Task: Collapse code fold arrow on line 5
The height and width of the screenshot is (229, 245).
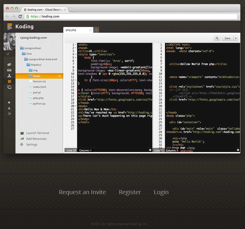Action: pyautogui.click(x=76, y=58)
